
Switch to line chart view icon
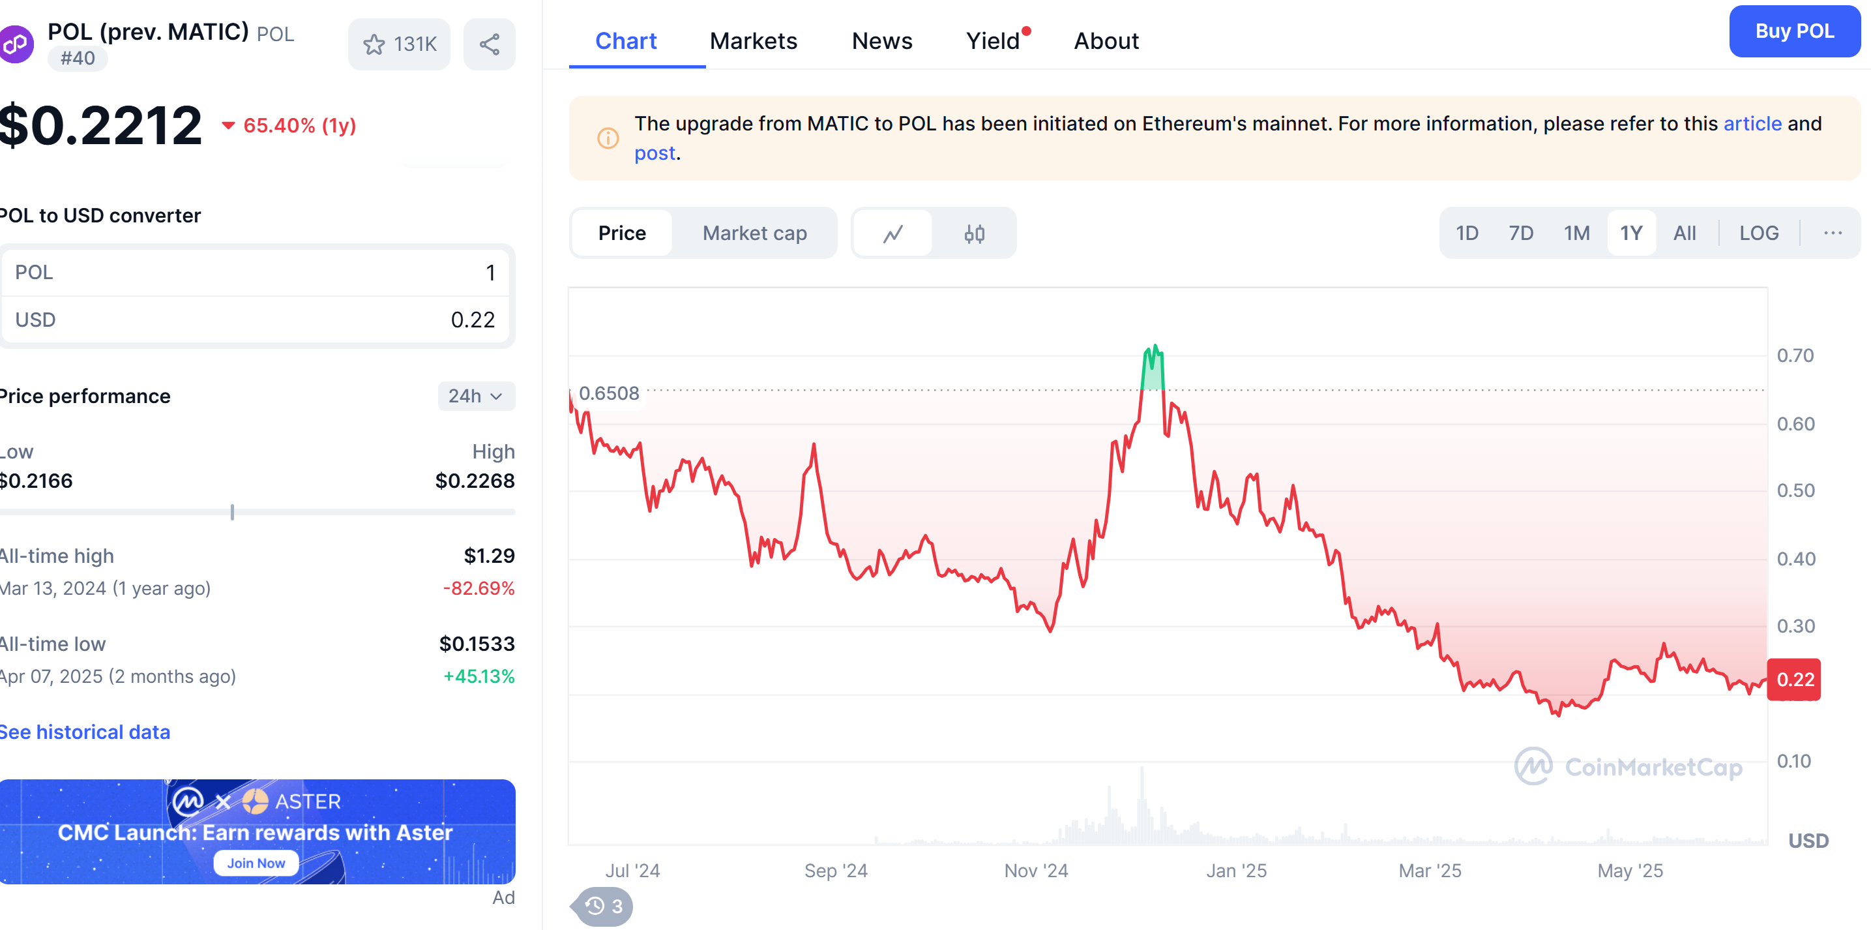[892, 233]
